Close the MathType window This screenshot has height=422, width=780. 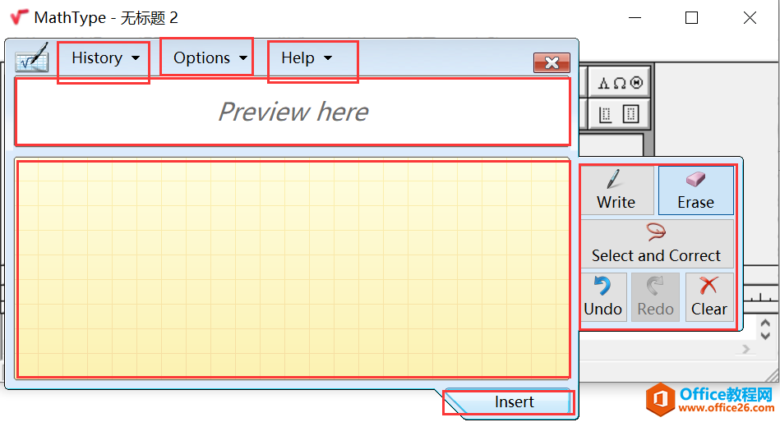pyautogui.click(x=750, y=18)
